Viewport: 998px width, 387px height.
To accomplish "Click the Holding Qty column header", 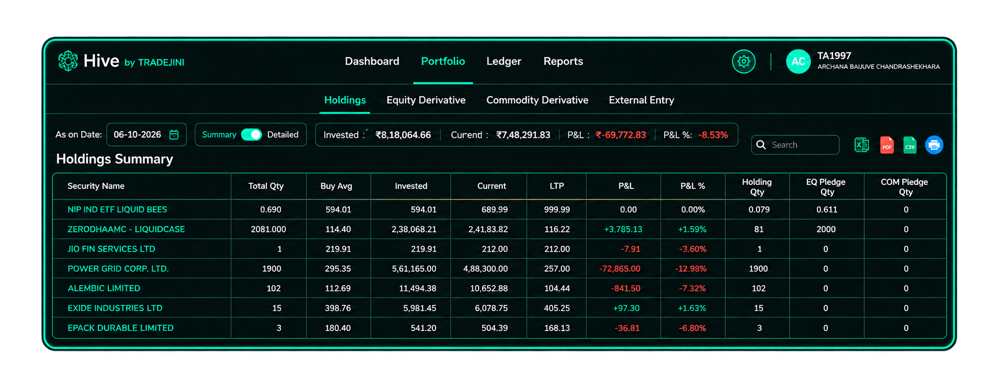I will click(x=757, y=187).
